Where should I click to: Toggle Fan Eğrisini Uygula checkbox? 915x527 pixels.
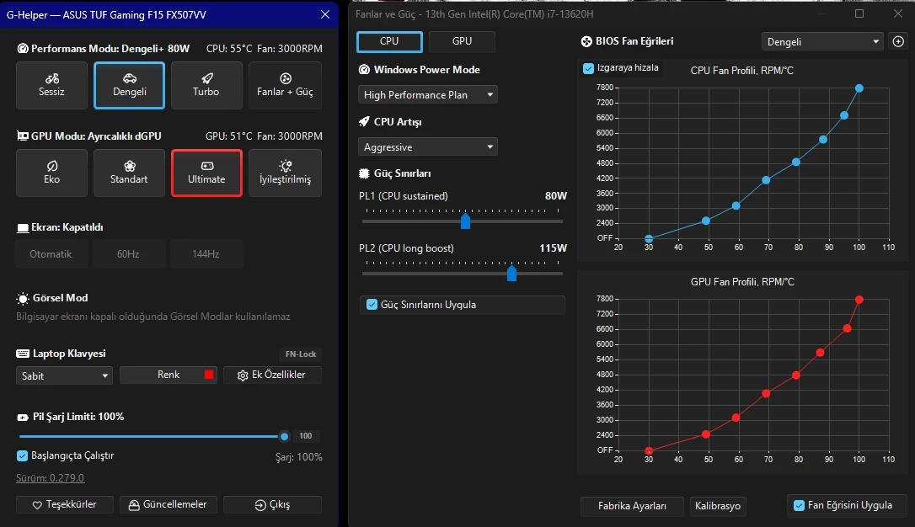[x=799, y=505]
